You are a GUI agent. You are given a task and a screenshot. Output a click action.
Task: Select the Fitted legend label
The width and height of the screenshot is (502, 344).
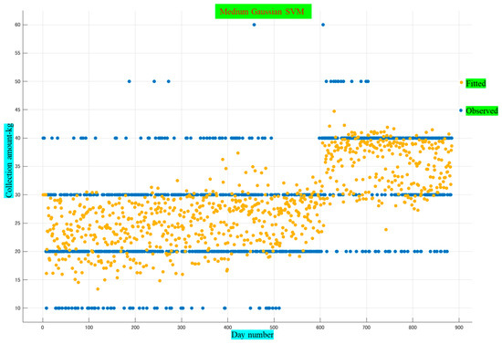coord(476,84)
